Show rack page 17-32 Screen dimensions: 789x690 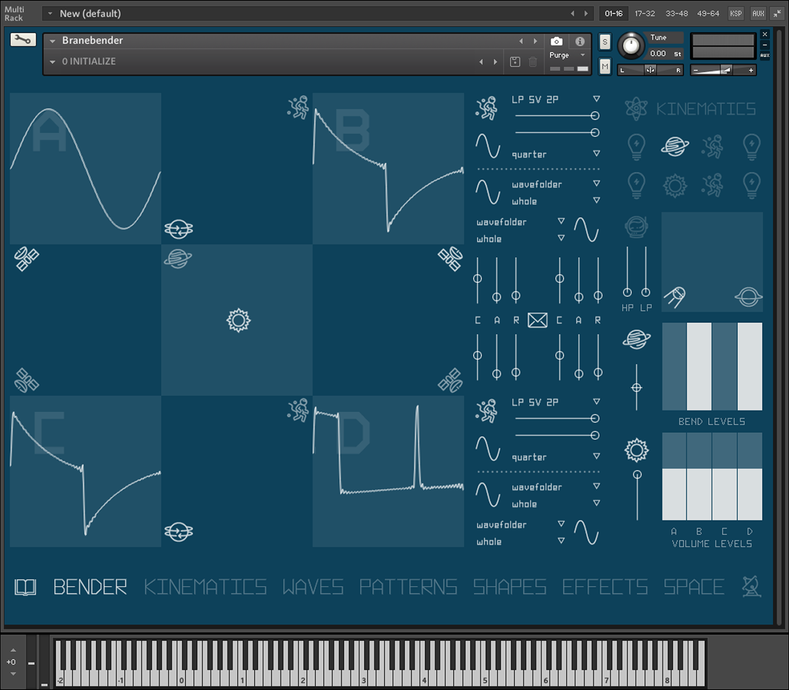(645, 14)
